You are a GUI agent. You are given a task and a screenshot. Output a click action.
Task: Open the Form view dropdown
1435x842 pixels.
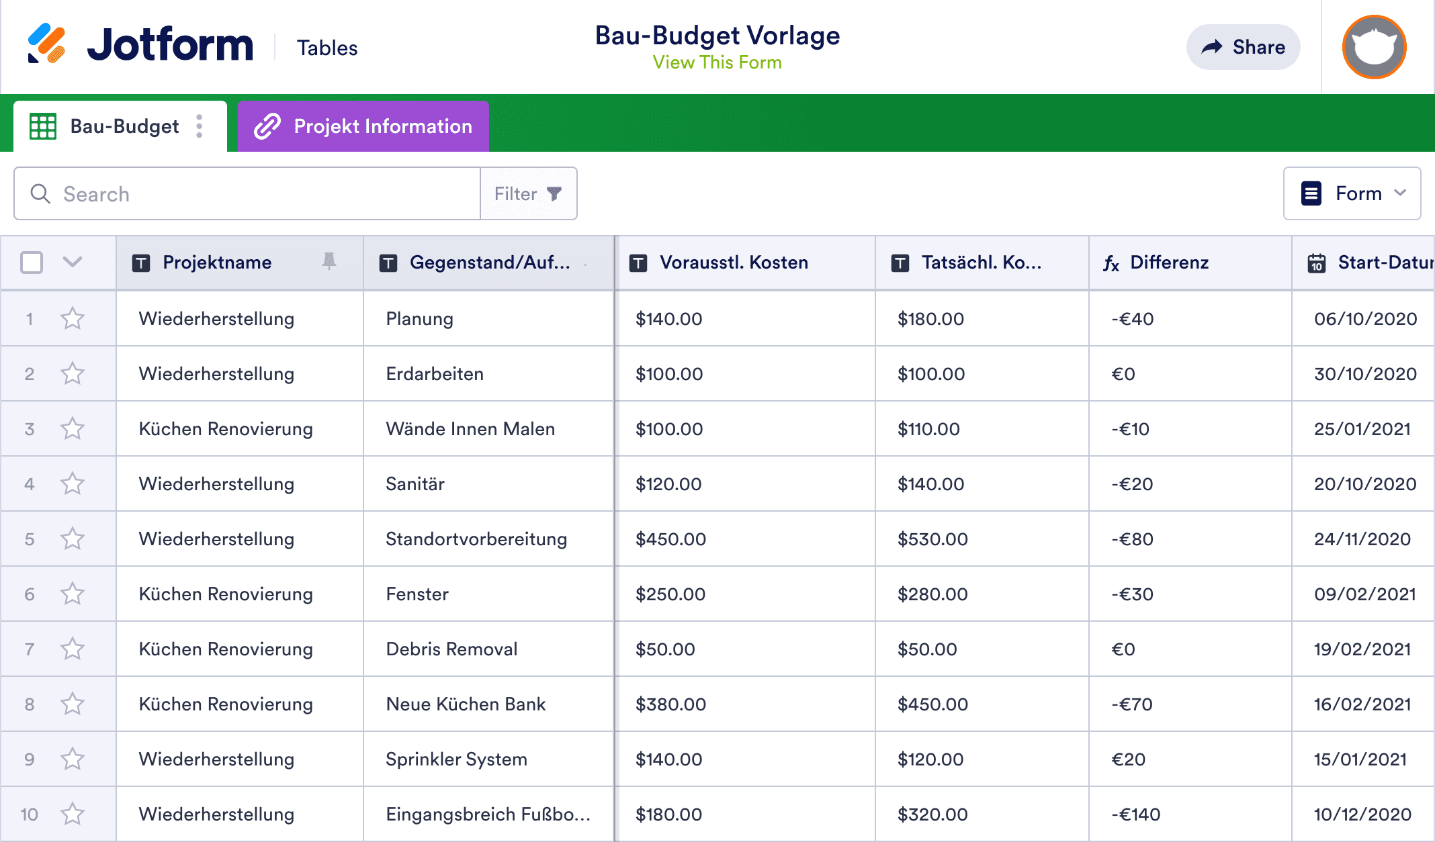[x=1352, y=193]
